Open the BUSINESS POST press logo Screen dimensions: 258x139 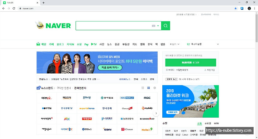pyautogui.click(x=147, y=119)
